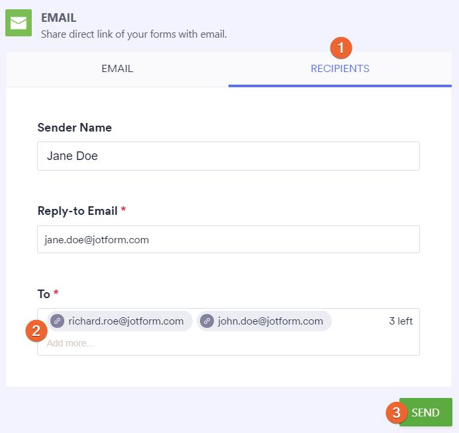Click the Reply-to Email input field

[x=228, y=239]
